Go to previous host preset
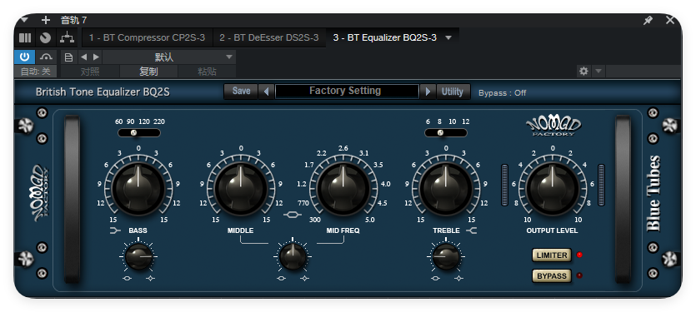 coord(83,57)
